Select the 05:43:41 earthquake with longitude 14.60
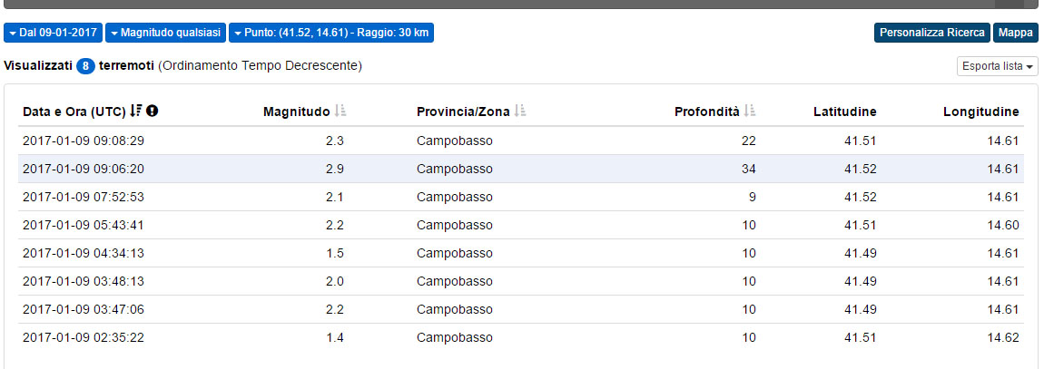 pyautogui.click(x=84, y=225)
